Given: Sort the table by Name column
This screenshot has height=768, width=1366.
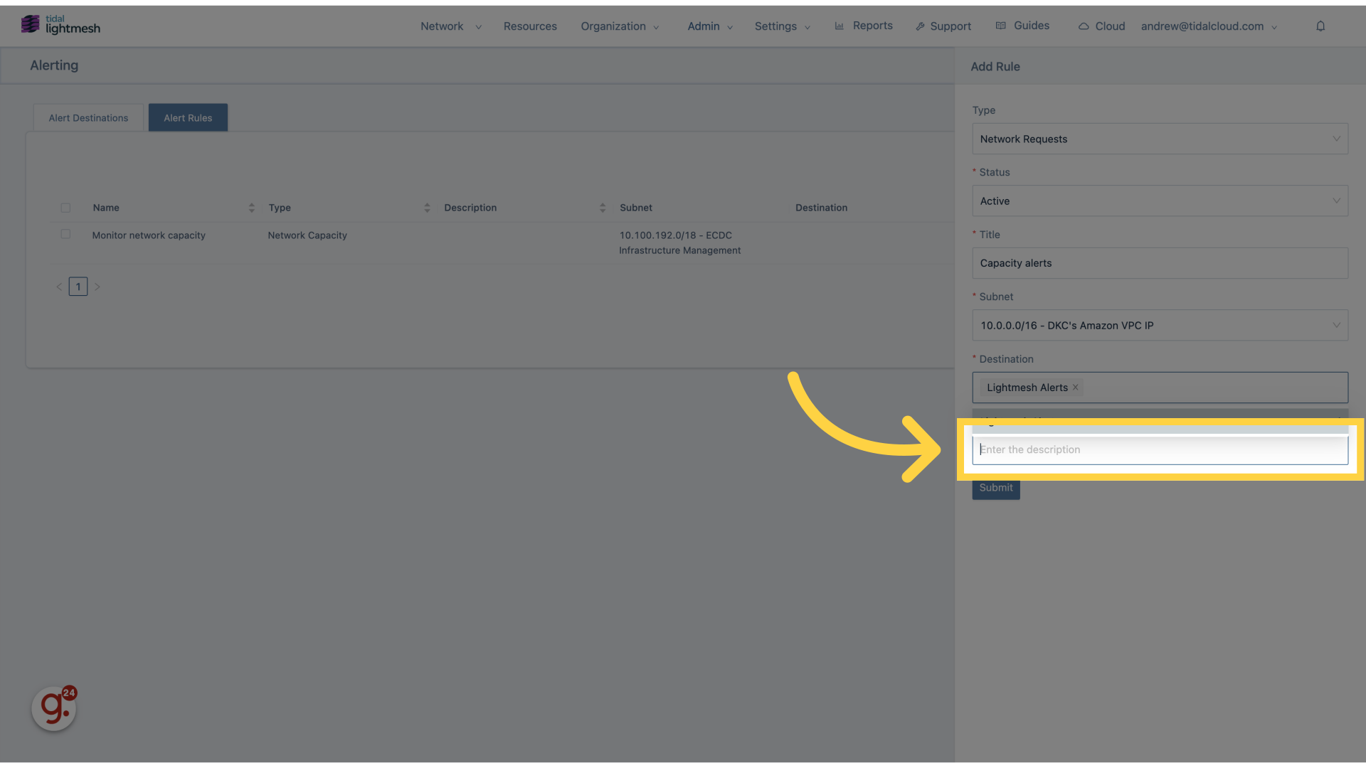Looking at the screenshot, I should (251, 208).
